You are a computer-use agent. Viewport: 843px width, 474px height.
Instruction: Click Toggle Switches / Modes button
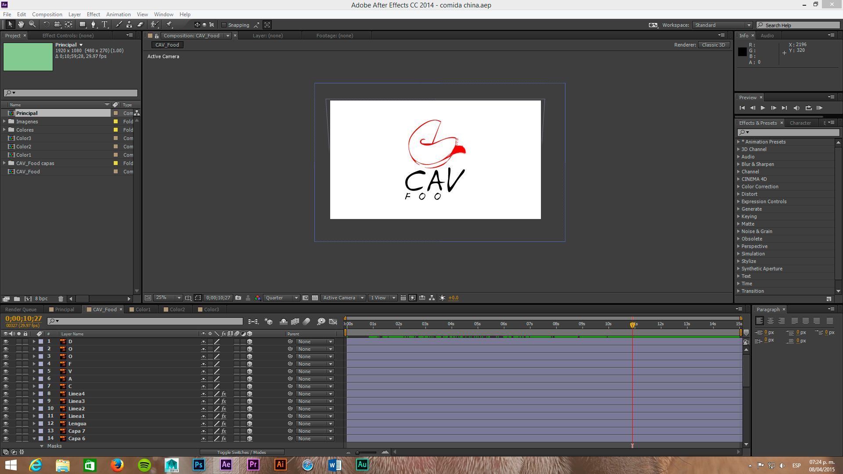[x=241, y=452]
